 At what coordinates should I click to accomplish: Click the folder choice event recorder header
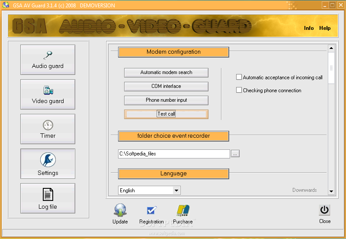click(174, 136)
